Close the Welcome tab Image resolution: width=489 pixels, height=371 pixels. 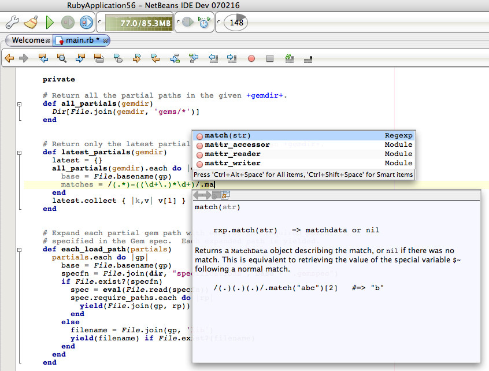[x=47, y=40]
